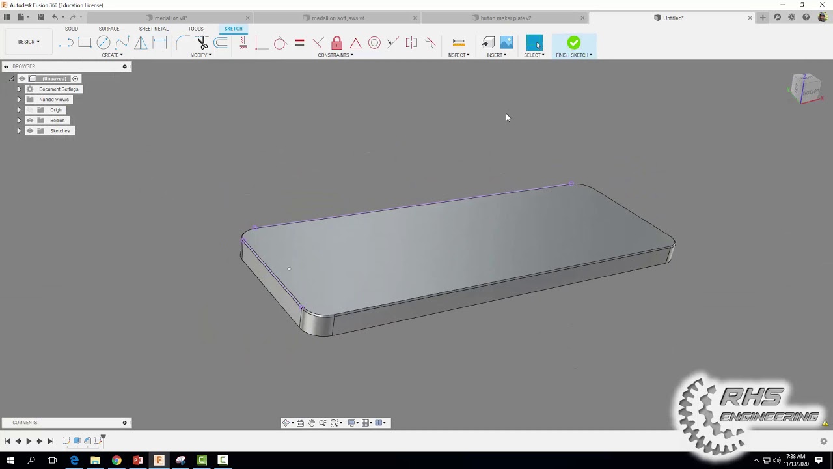Apply the Symmetry constraint
The width and height of the screenshot is (833, 469).
pos(411,43)
